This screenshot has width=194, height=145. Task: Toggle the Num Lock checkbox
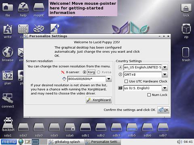(149, 95)
